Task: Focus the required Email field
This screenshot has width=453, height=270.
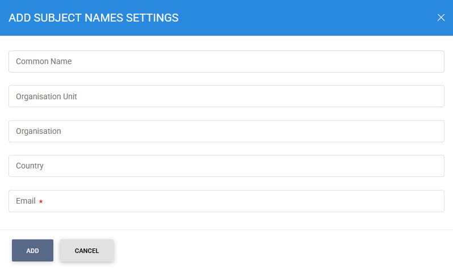Action: click(226, 201)
